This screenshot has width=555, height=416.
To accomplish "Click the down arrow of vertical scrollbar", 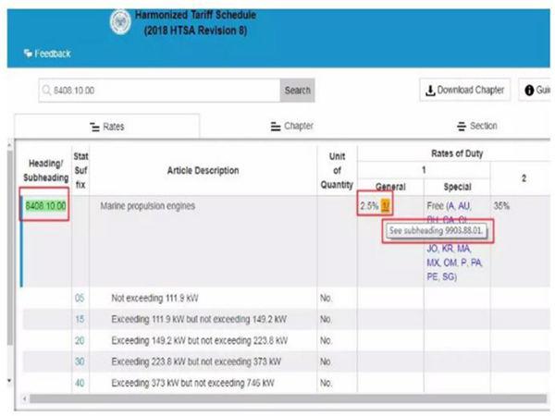I will click(x=9, y=381).
